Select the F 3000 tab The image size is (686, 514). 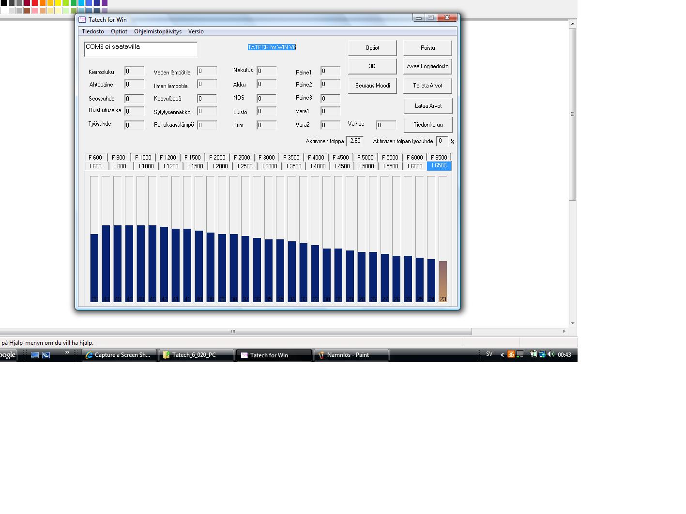pos(266,158)
